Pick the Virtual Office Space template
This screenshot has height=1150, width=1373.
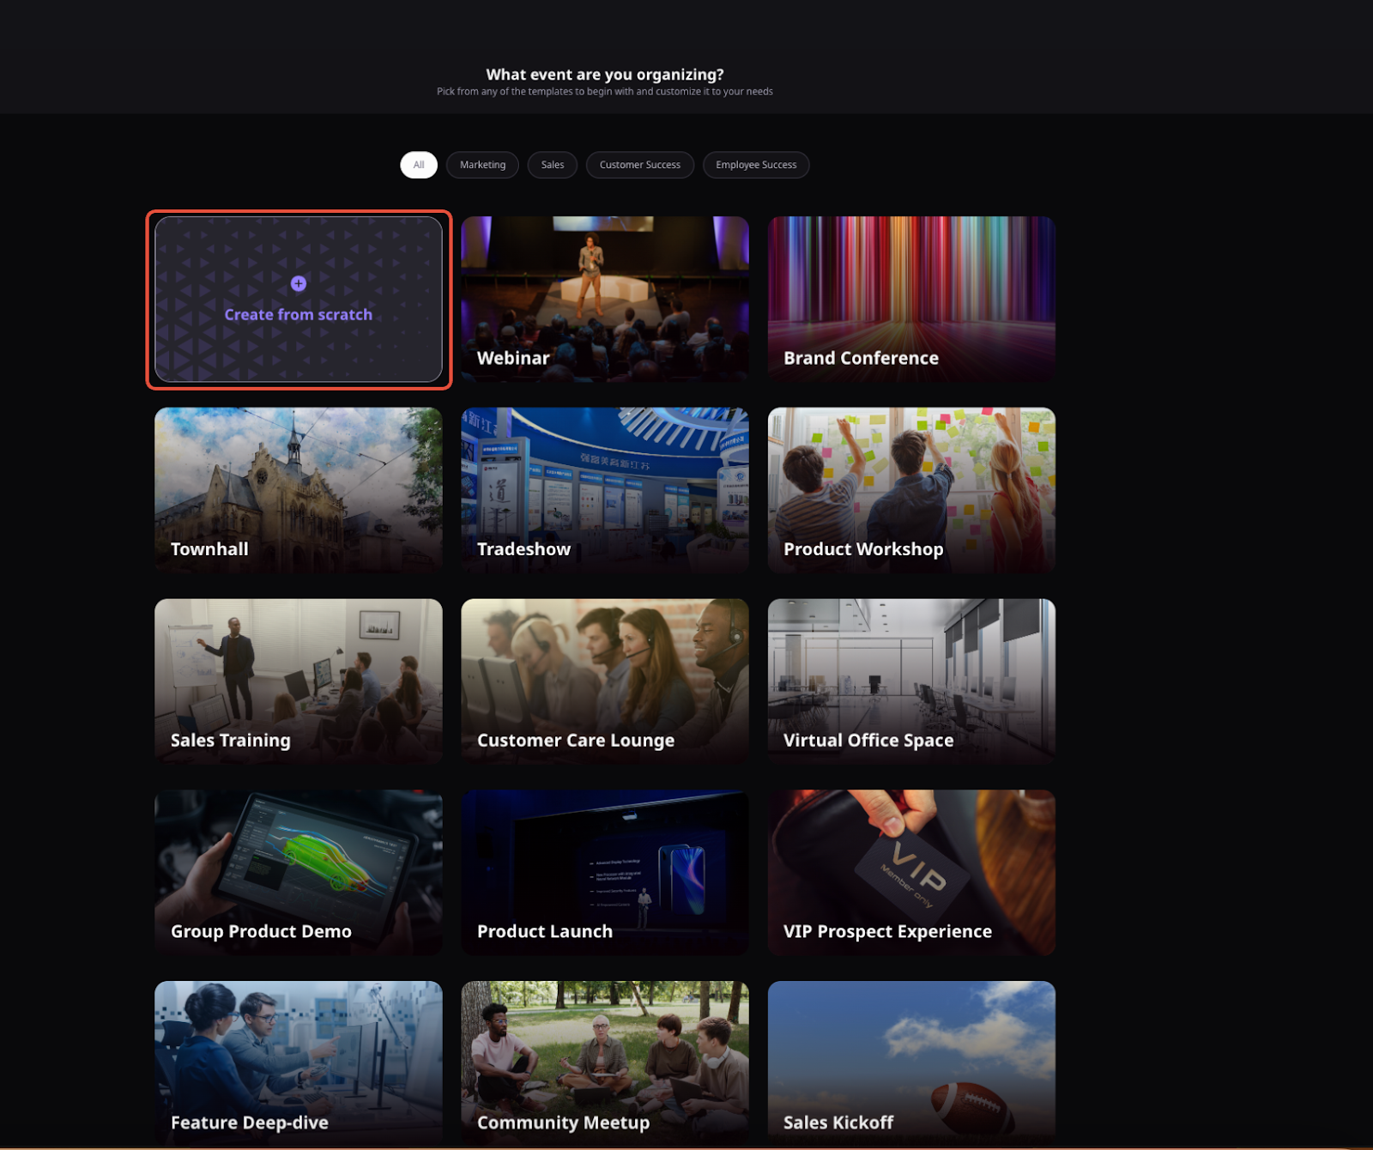pos(911,681)
